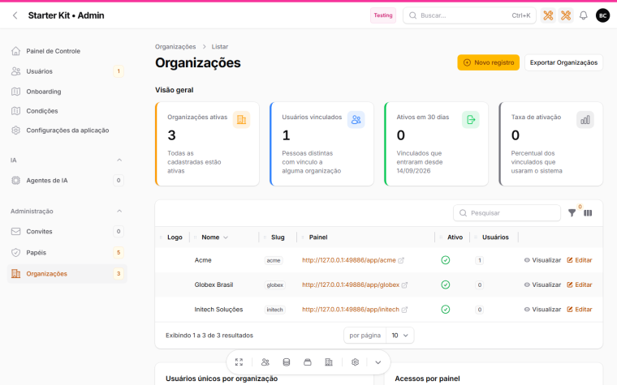Image resolution: width=617 pixels, height=385 pixels.
Task: Click the users icon in bottom toolbar
Action: tap(265, 362)
